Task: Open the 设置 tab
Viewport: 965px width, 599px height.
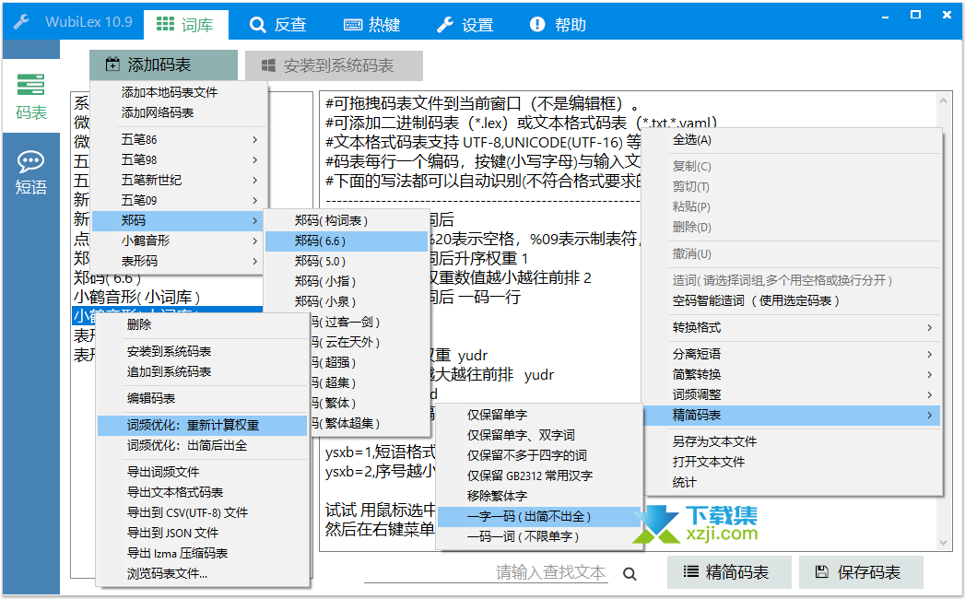Action: point(465,25)
